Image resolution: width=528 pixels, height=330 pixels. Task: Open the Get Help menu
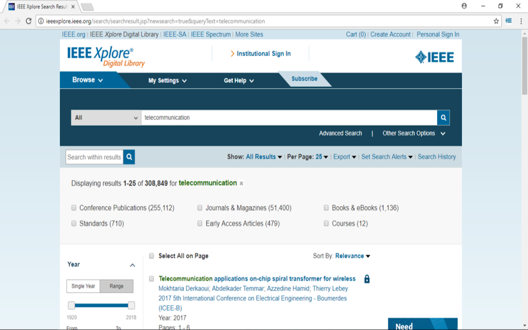pyautogui.click(x=239, y=80)
